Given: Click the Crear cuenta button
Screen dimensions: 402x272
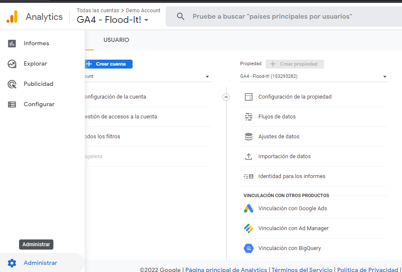Looking at the screenshot, I should [109, 64].
